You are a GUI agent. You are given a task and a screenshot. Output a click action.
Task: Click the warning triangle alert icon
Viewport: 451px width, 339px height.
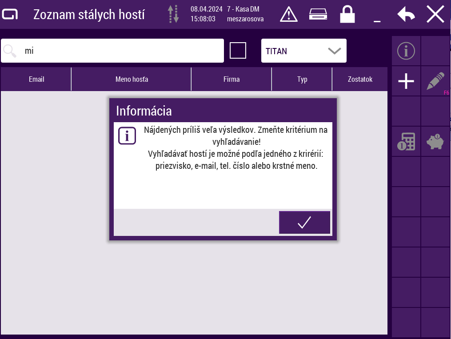pos(289,14)
